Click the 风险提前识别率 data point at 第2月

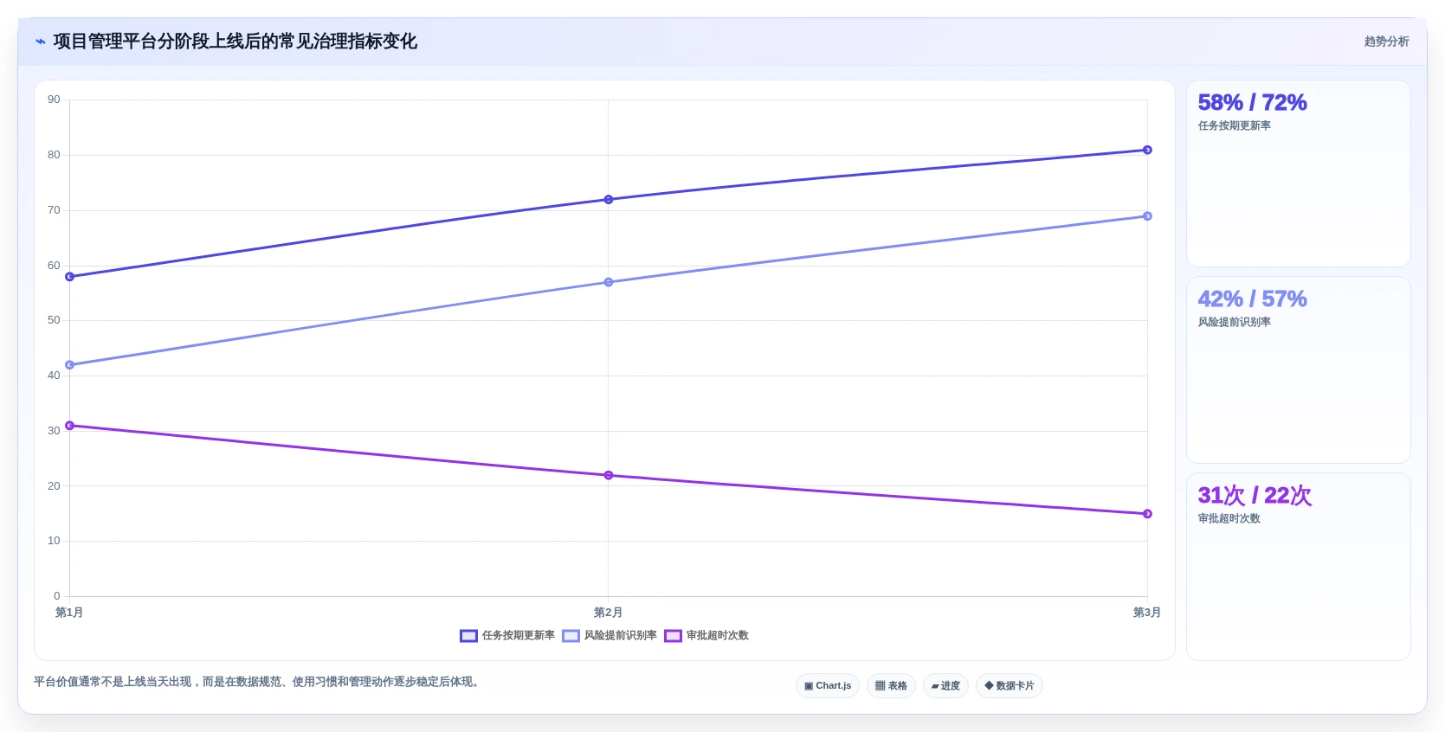tap(609, 282)
